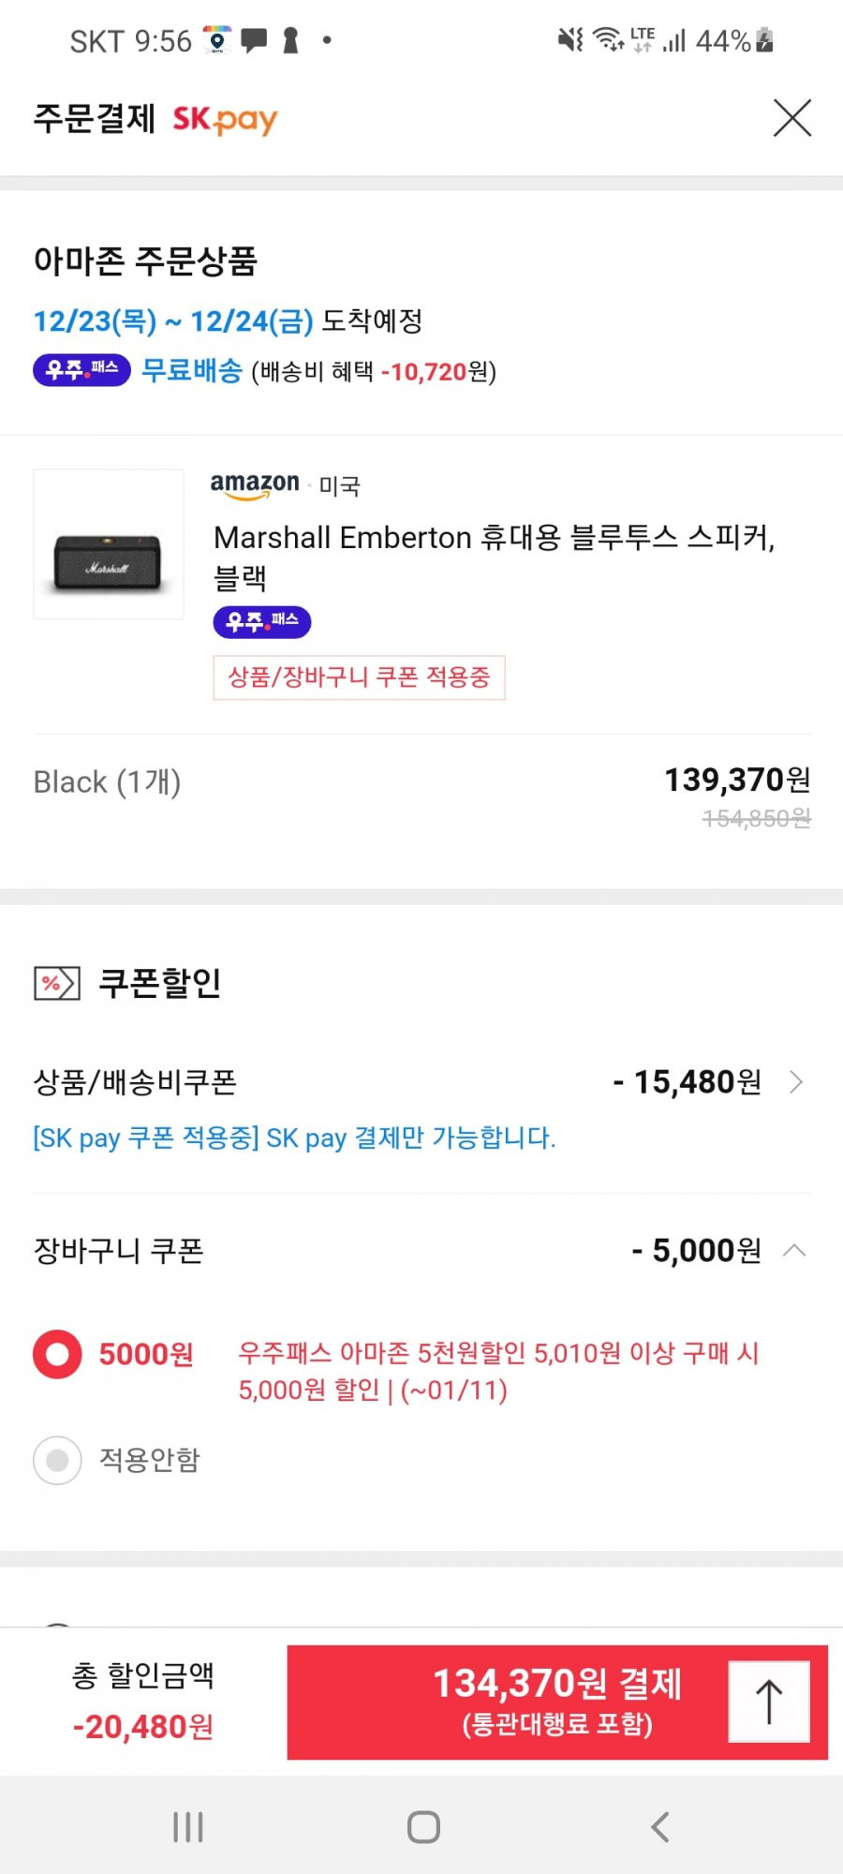Tap the 상품/장바구니 쿠폰 적용중 tag
The height and width of the screenshot is (1874, 843).
click(x=360, y=677)
